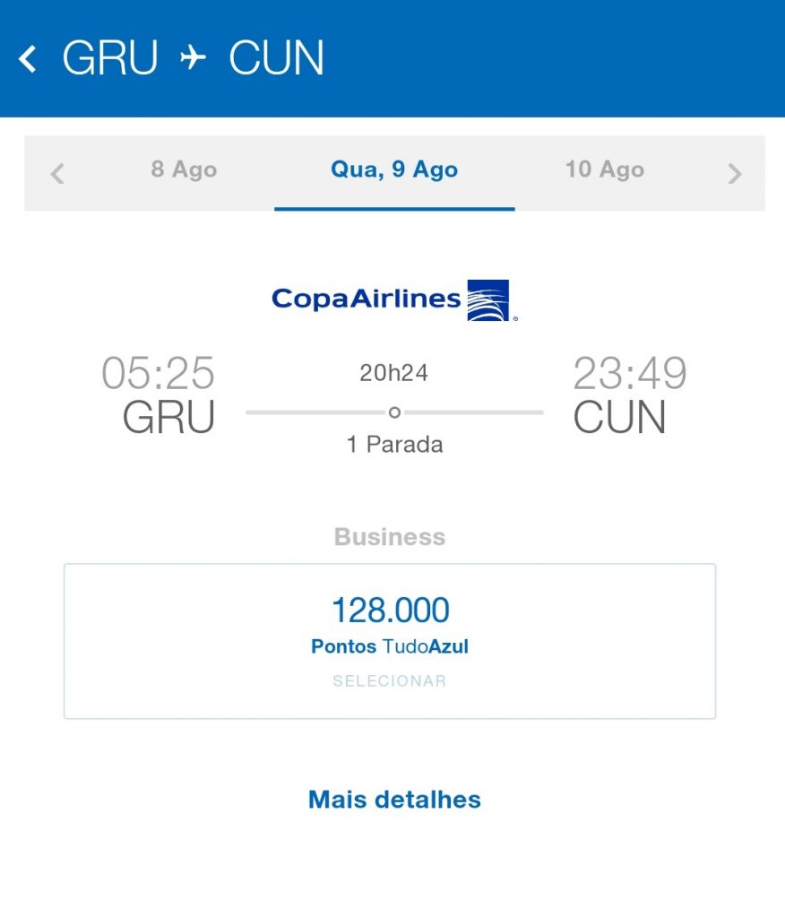Screen dimensions: 785x918
Task: Tap the back arrow in the header
Action: point(29,59)
